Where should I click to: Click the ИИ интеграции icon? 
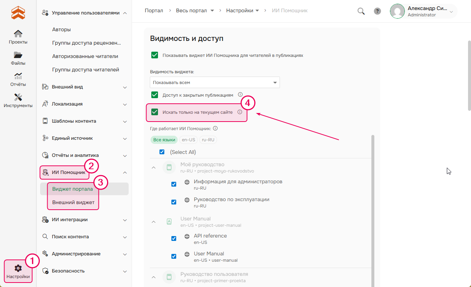click(x=45, y=220)
